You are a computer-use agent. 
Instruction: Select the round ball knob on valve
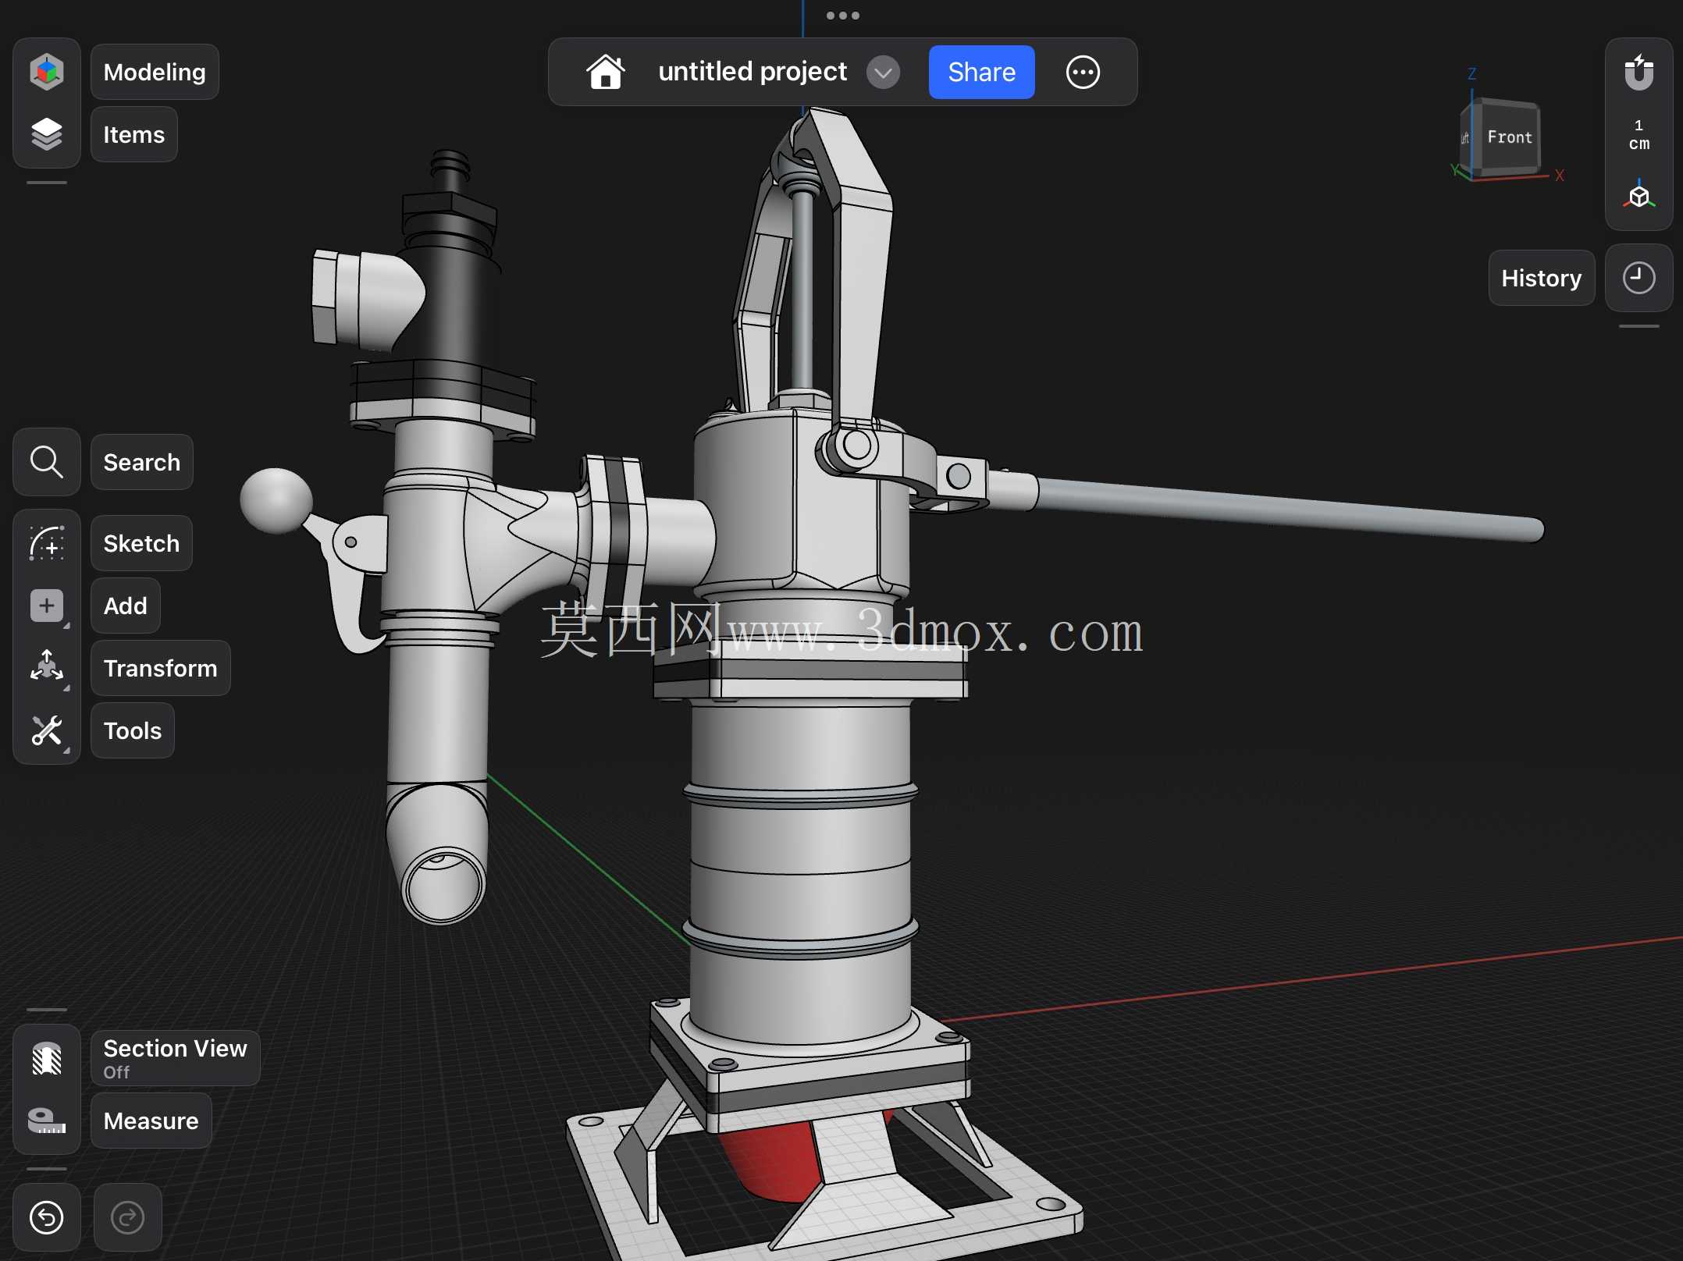coord(276,500)
